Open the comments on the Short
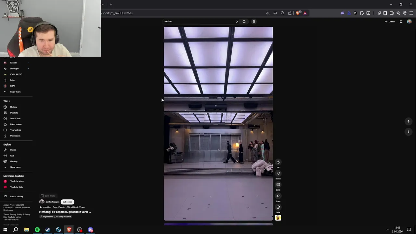This screenshot has height=234, width=416. pos(278,185)
